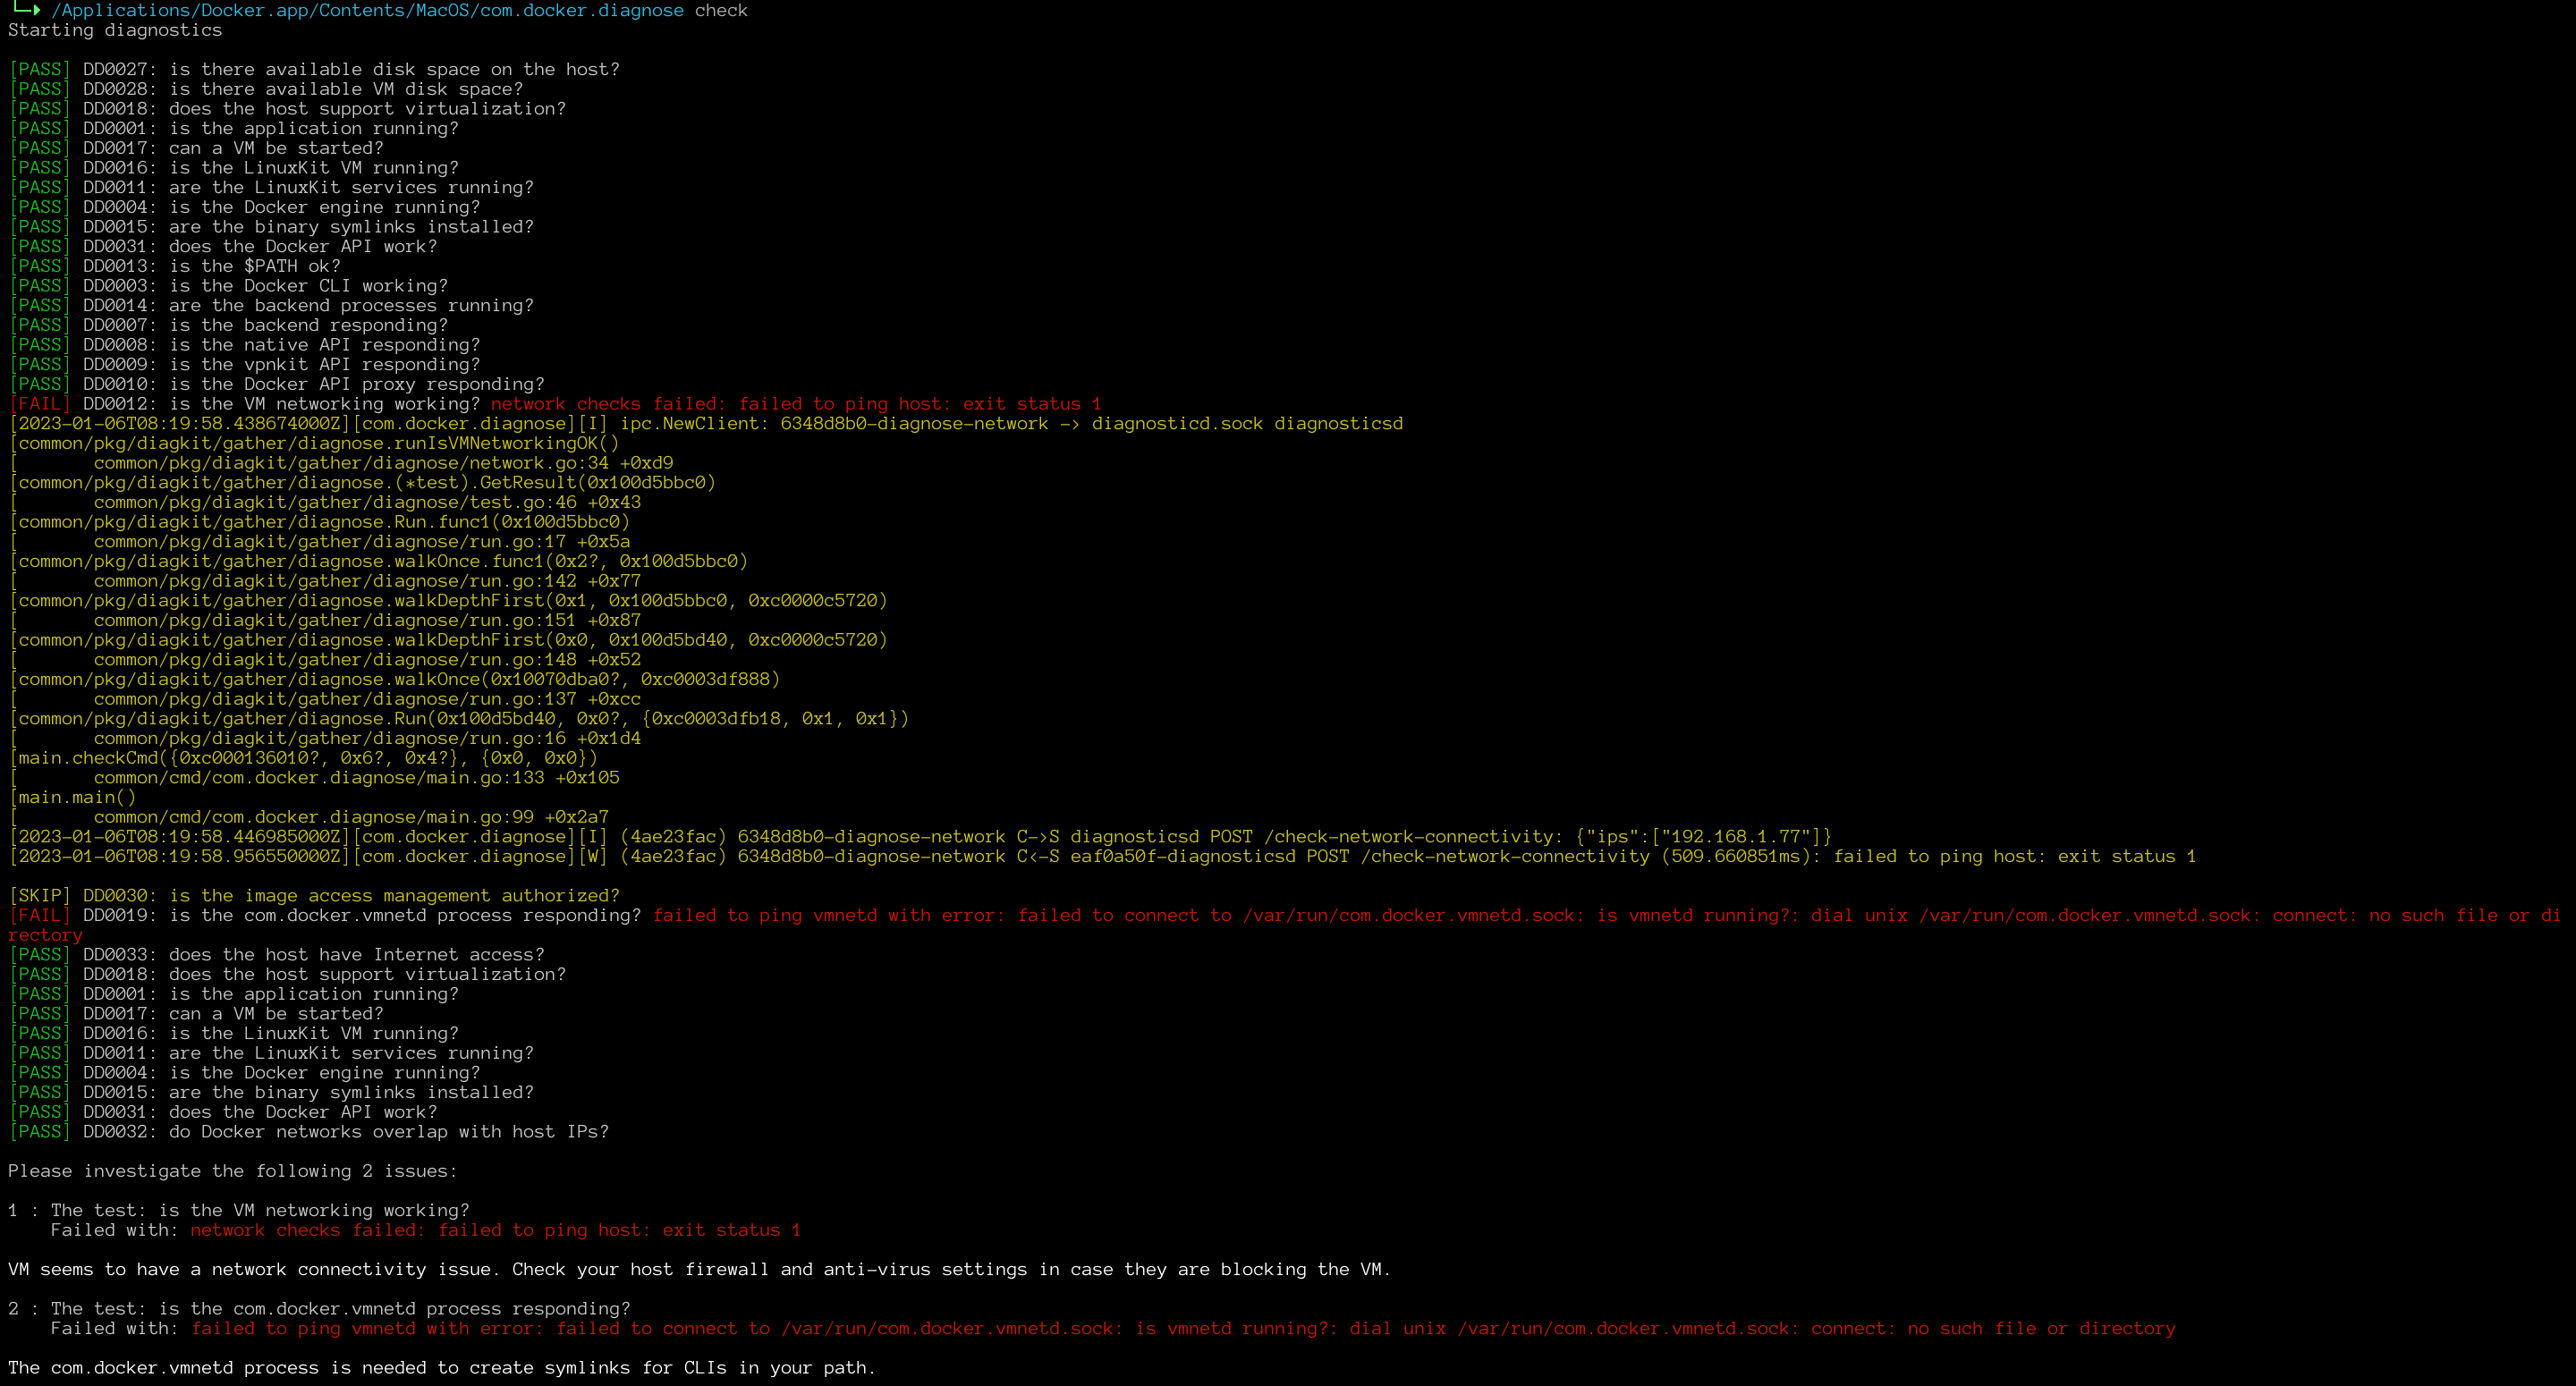
Task: Click issue 1 VM networking test line
Action: tap(240, 1210)
